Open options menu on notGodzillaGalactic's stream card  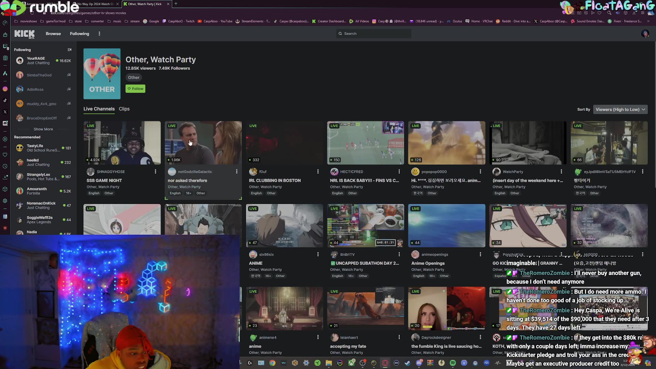[237, 172]
